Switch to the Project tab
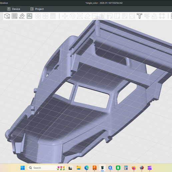This screenshot has width=172, height=172. click(x=37, y=9)
